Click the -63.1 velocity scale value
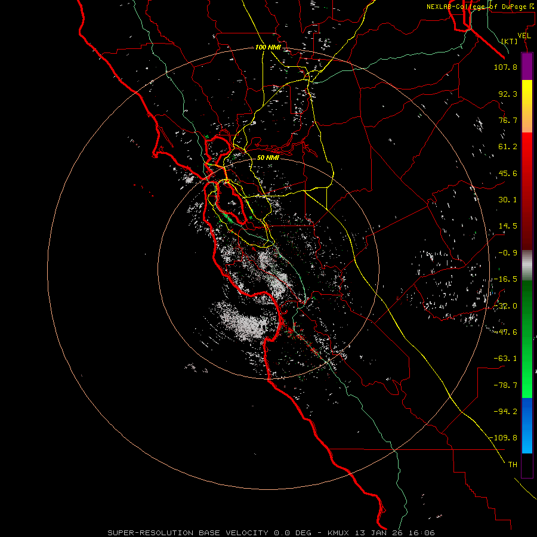 [505, 359]
